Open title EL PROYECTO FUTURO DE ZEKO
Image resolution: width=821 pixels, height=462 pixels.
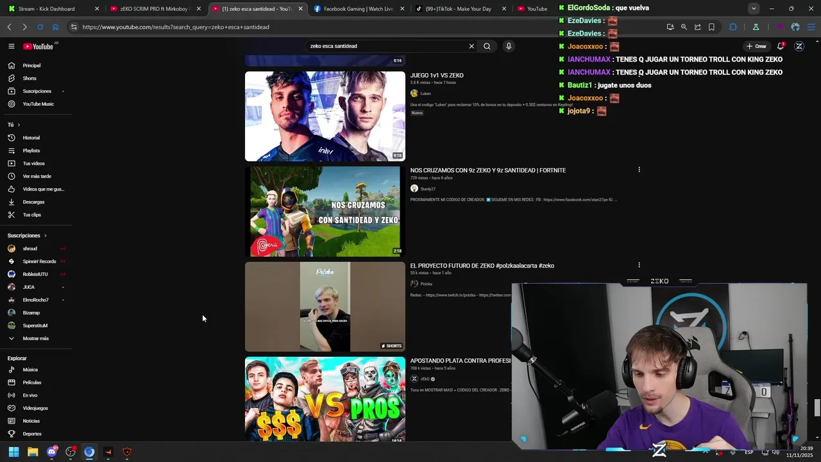(482, 266)
